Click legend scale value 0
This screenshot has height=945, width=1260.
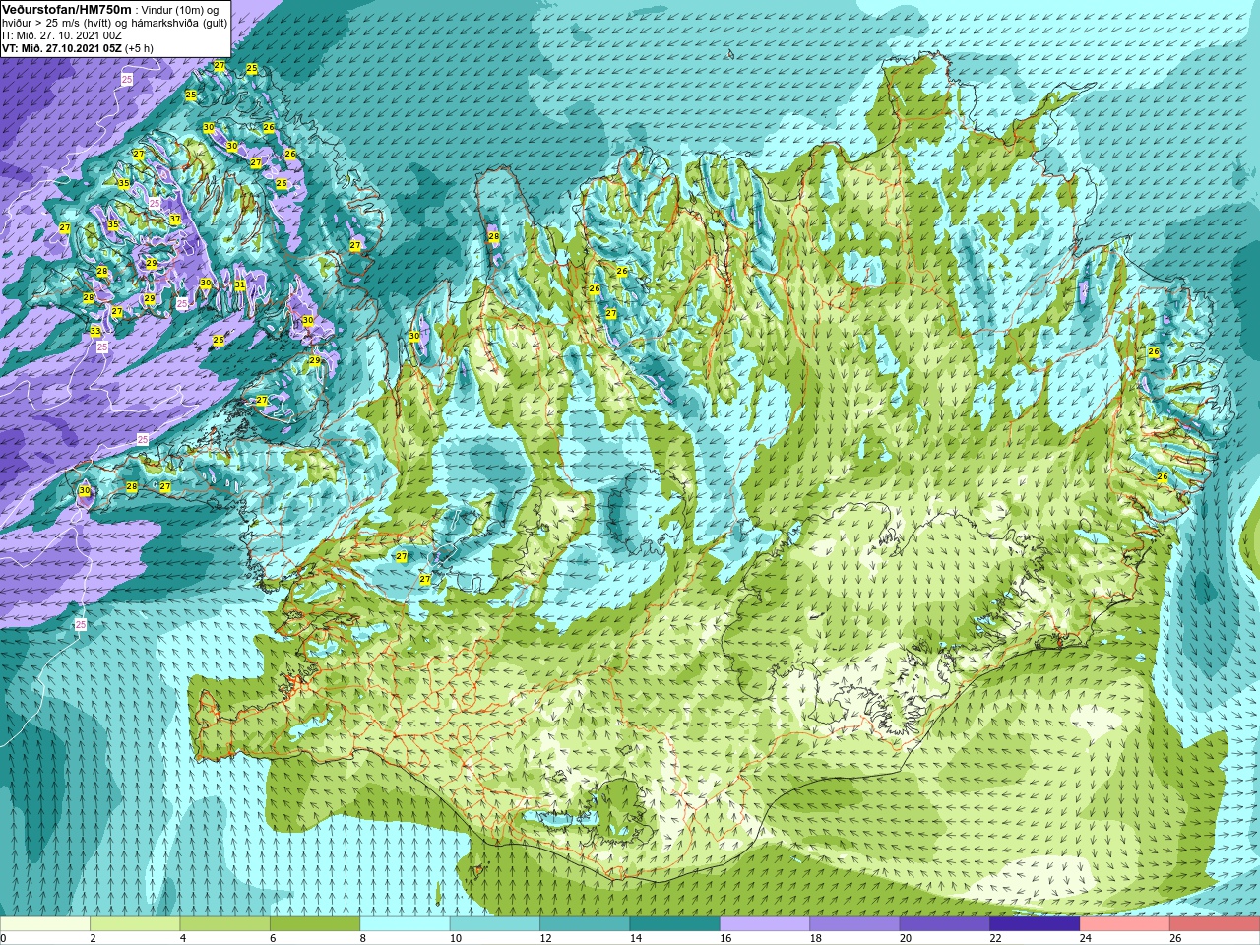[x=3, y=938]
